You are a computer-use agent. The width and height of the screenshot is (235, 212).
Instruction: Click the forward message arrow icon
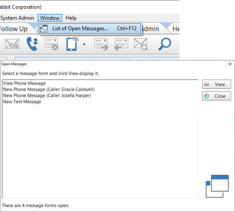coord(102,44)
